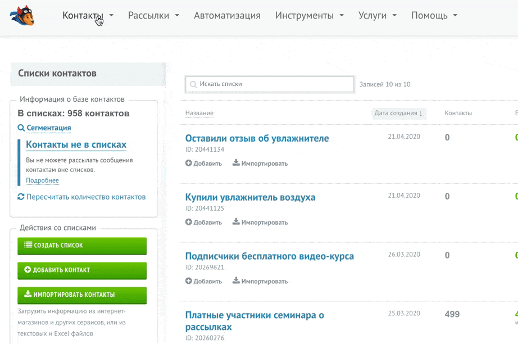The image size is (518, 344).
Task: Expand the Рассылки menu arrow
Action: 177,15
